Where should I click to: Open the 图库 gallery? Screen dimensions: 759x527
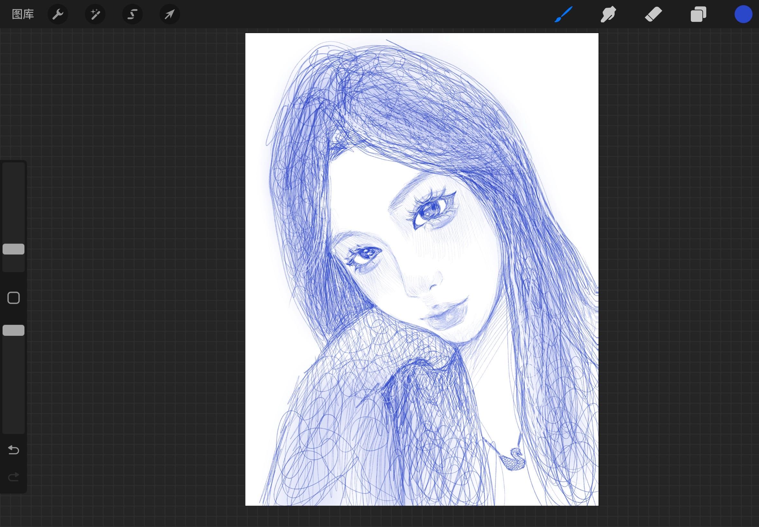(23, 14)
